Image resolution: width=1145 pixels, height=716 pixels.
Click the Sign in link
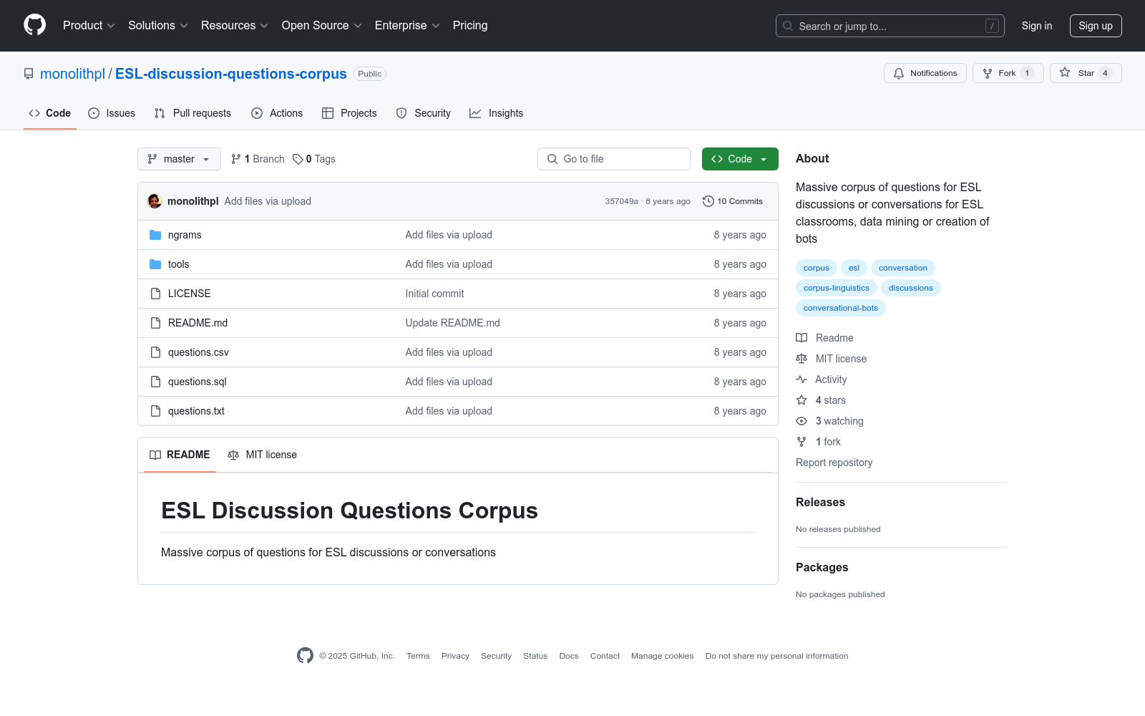[x=1037, y=26]
